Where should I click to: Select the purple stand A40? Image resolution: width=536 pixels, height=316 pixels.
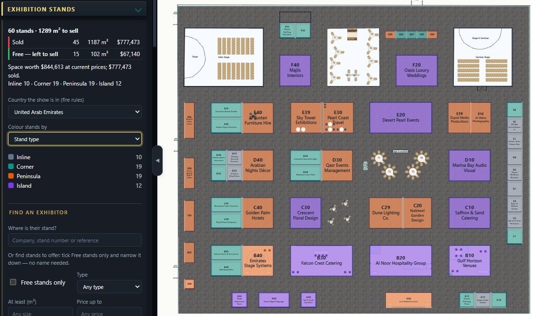274,300
